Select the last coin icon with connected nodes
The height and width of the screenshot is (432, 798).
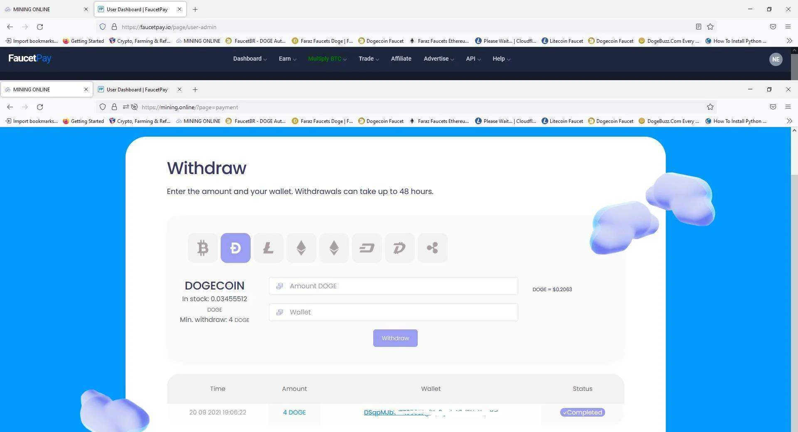432,248
